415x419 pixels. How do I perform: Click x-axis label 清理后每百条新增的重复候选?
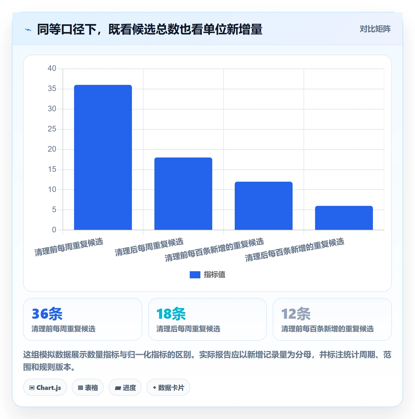(295, 250)
